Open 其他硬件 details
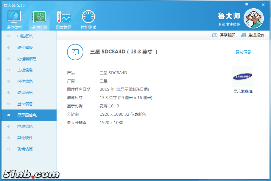Screen dimensions: 271x181 [x=25, y=138]
